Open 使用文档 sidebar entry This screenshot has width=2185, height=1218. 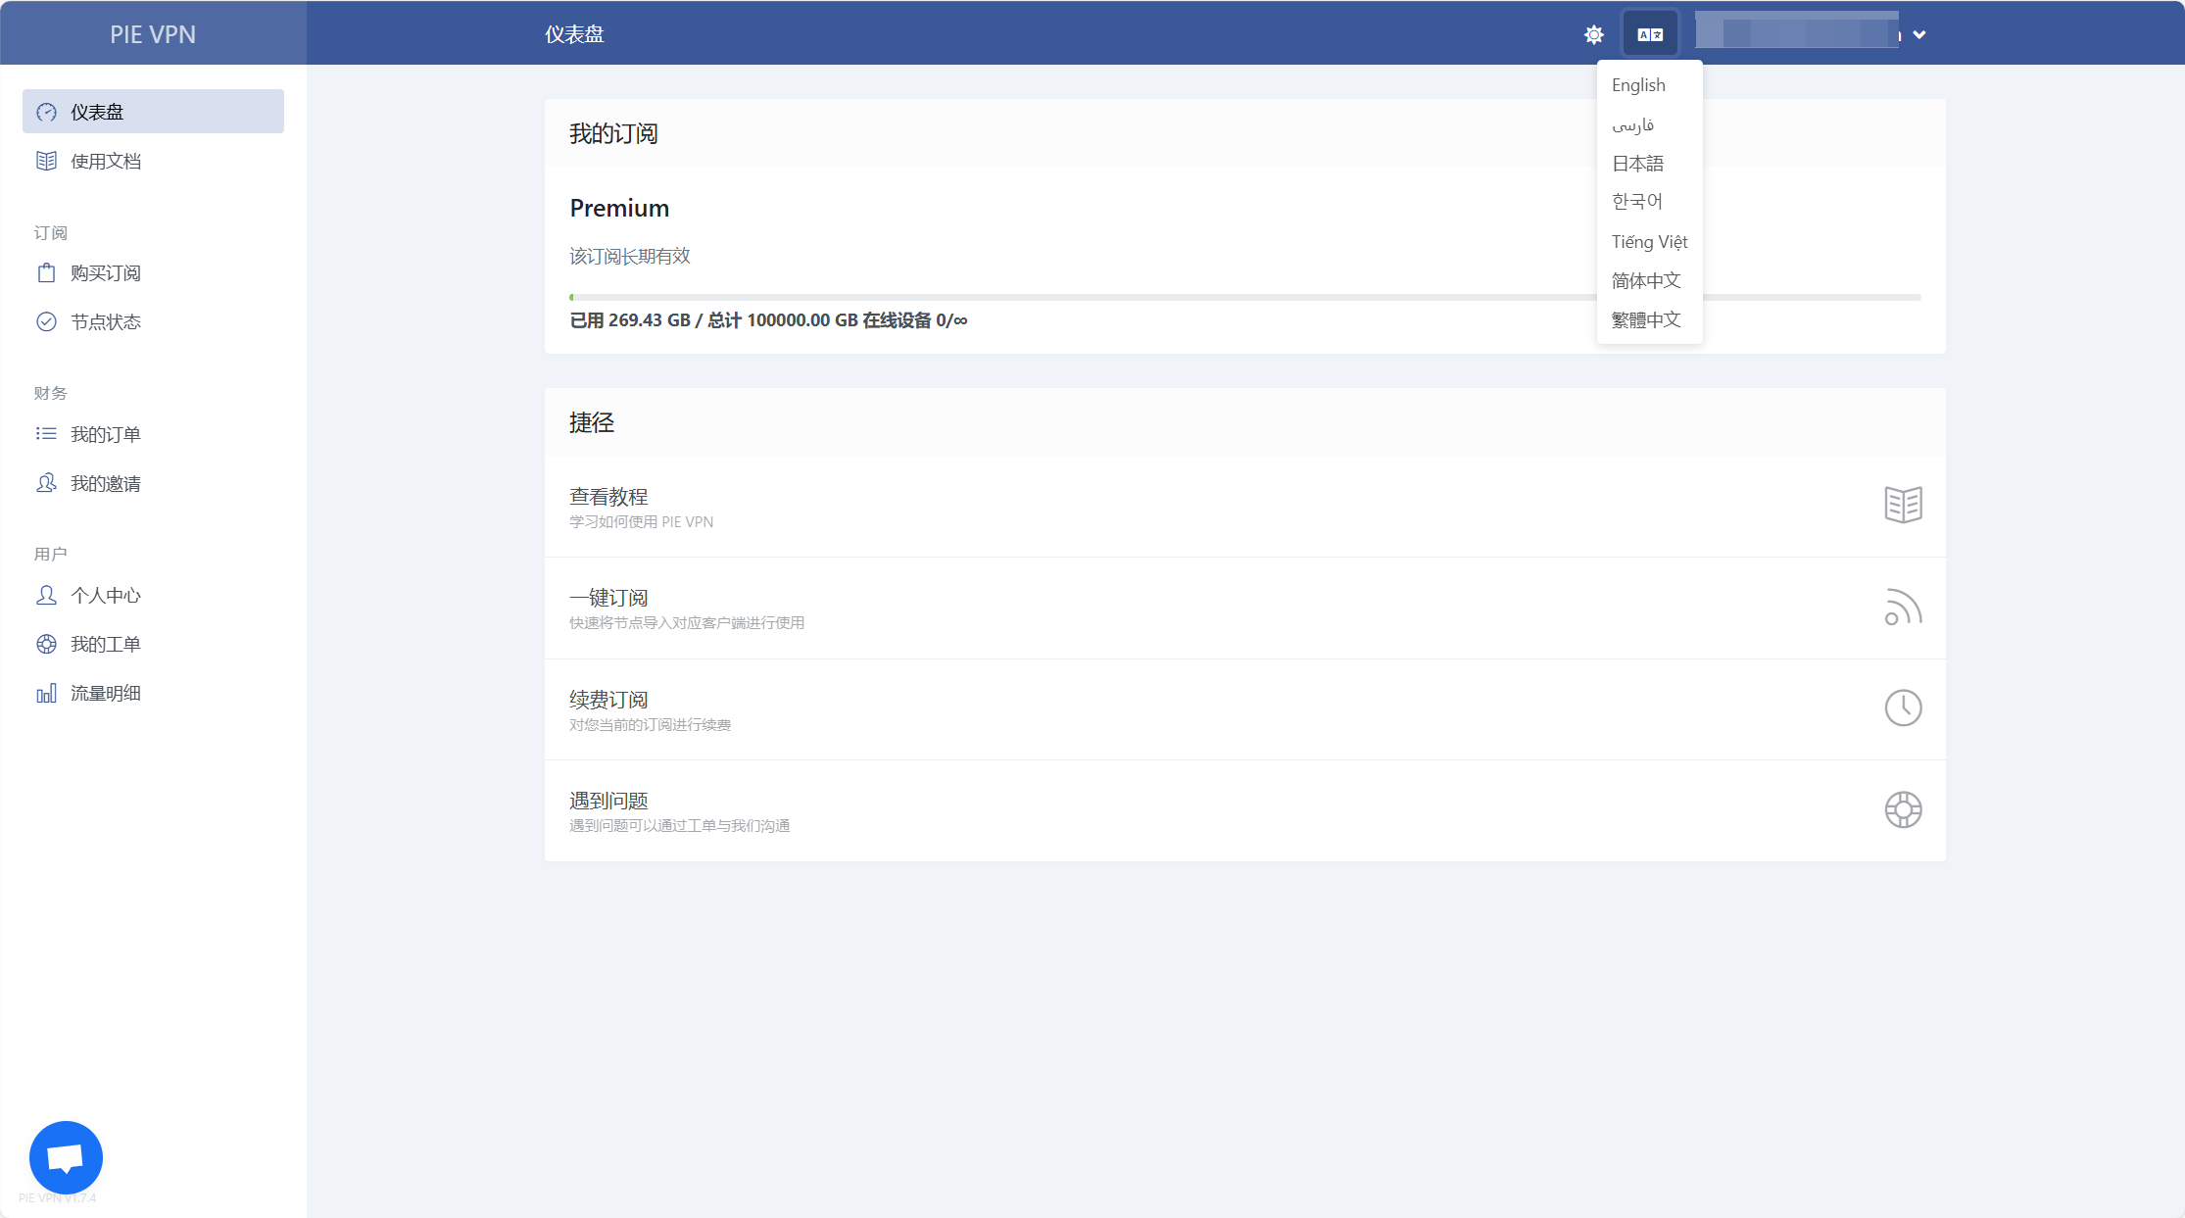(106, 162)
